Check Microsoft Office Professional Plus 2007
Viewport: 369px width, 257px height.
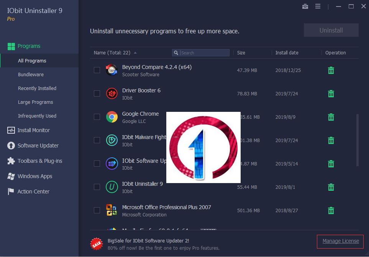(x=97, y=210)
